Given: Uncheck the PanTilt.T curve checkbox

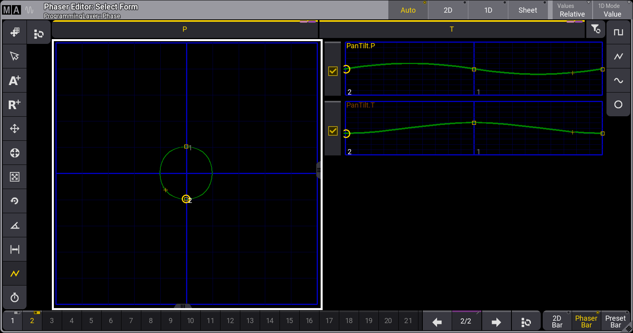Looking at the screenshot, I should click(x=333, y=131).
